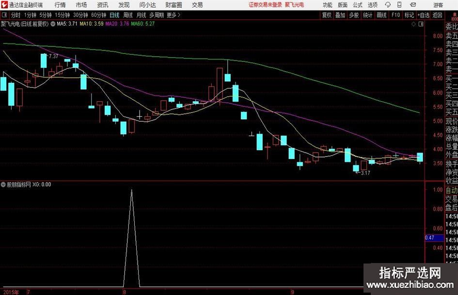The height and width of the screenshot is (295, 458).
Task: Open the 财富圈 menu
Action: pos(174,5)
